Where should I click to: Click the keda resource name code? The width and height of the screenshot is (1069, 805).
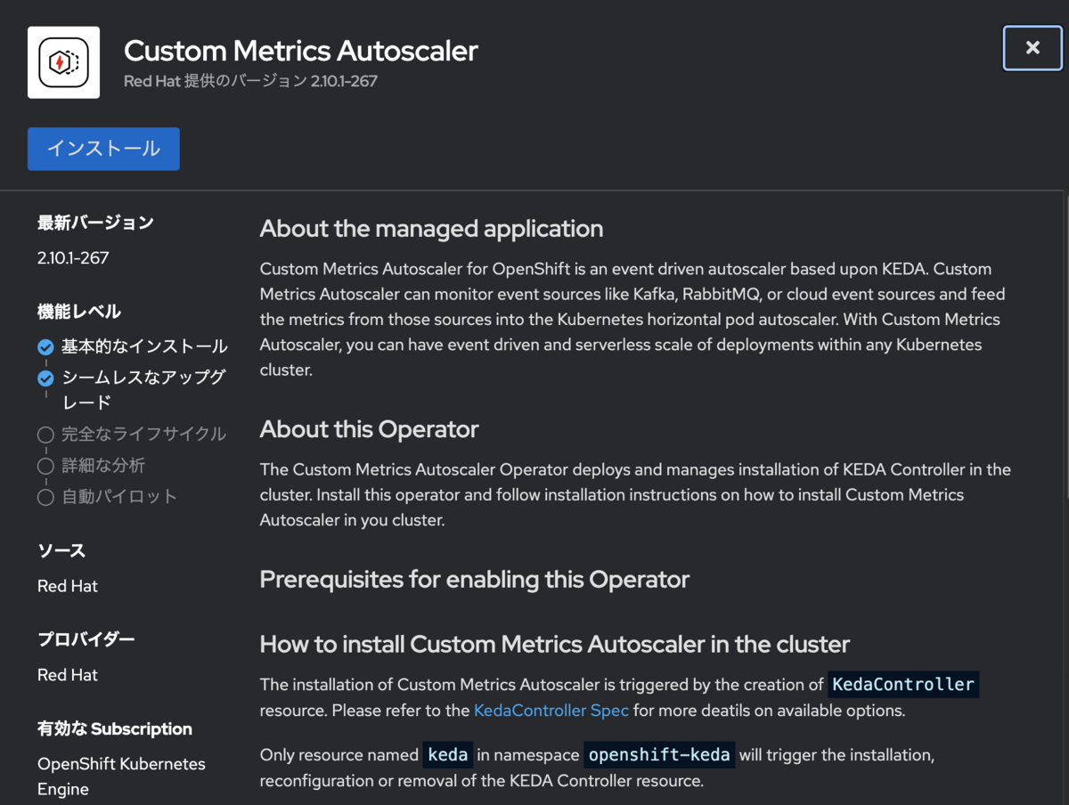tap(447, 755)
